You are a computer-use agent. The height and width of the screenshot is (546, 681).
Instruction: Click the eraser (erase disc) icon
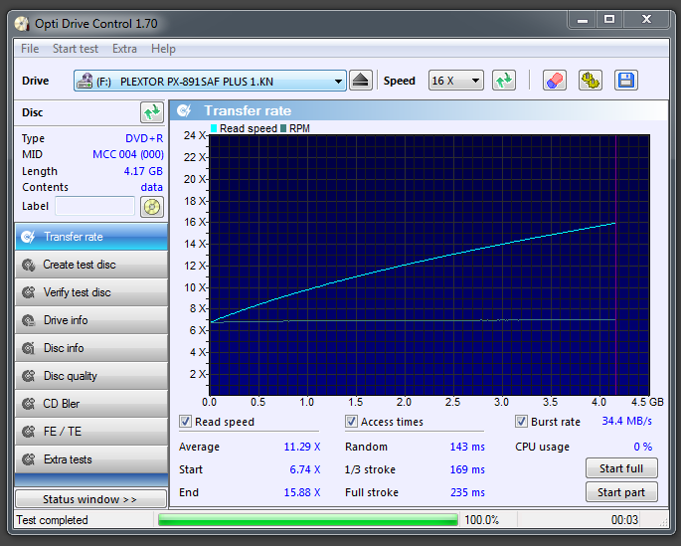[x=555, y=81]
